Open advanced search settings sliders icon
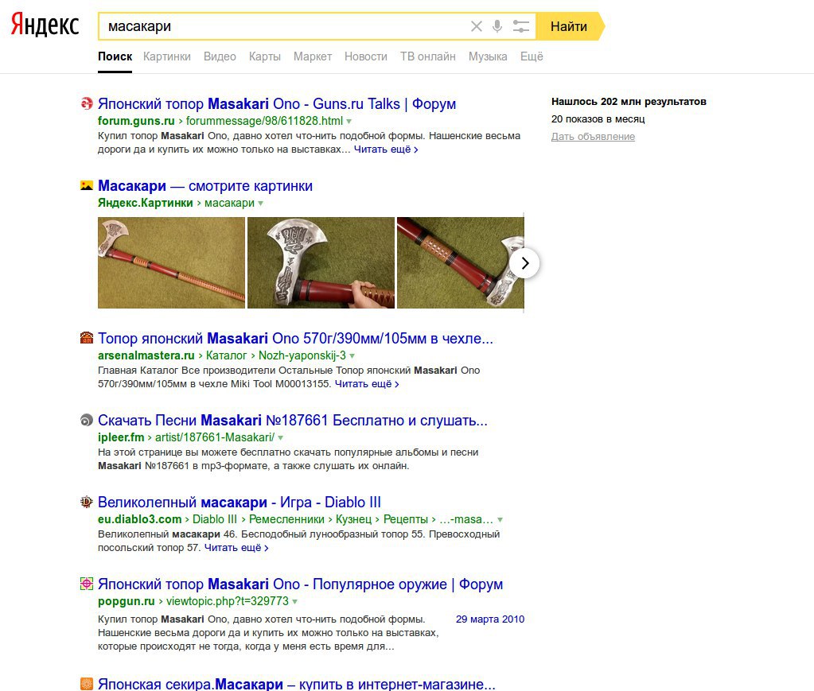The width and height of the screenshot is (814, 691). 520,26
